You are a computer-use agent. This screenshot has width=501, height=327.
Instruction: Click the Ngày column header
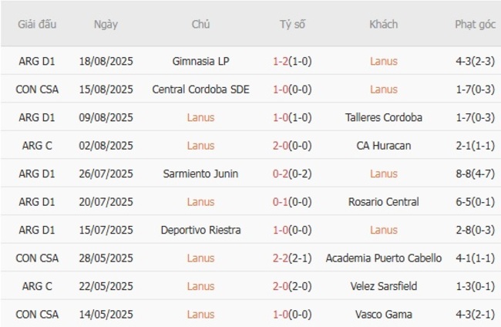click(x=106, y=24)
